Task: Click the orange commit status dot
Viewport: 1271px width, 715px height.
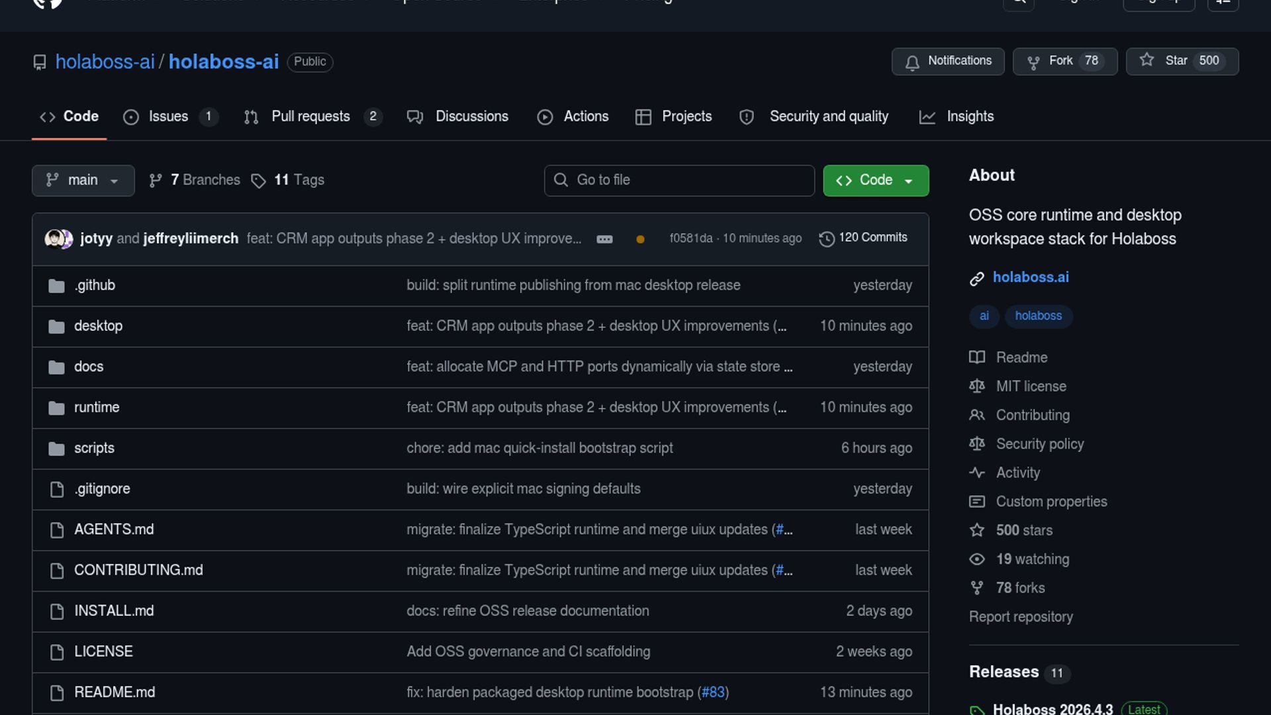Action: pyautogui.click(x=640, y=239)
